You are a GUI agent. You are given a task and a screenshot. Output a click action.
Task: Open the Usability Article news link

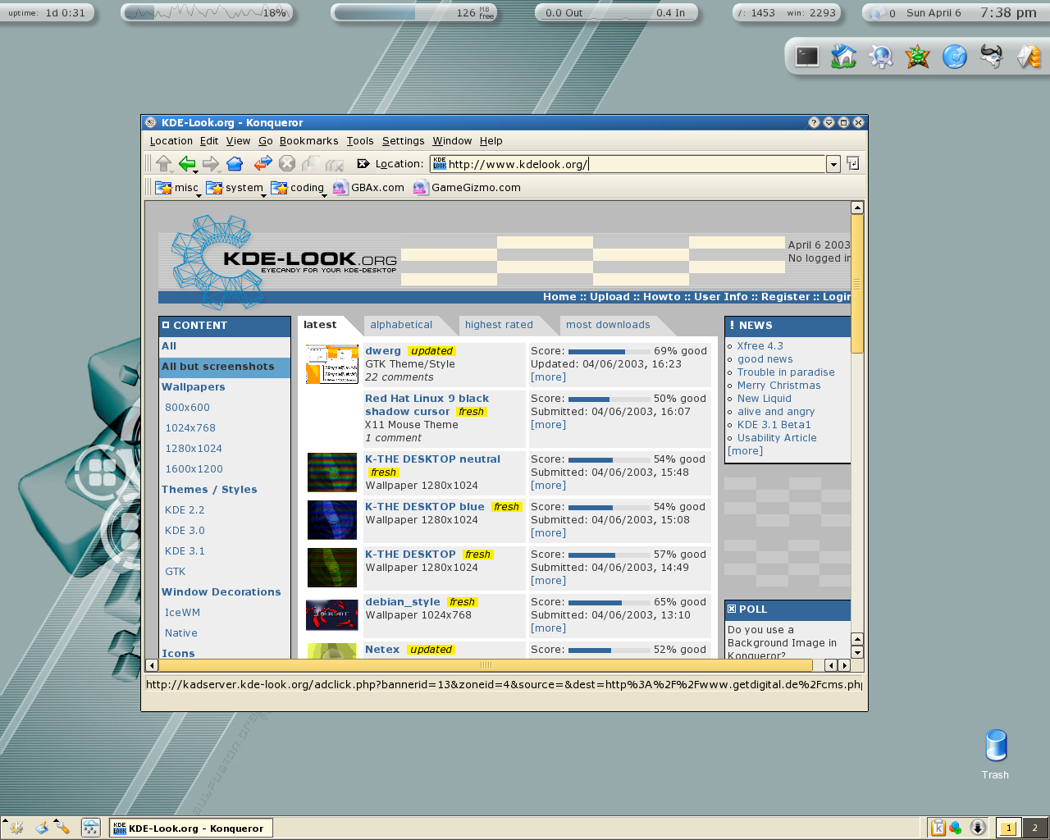tap(777, 438)
